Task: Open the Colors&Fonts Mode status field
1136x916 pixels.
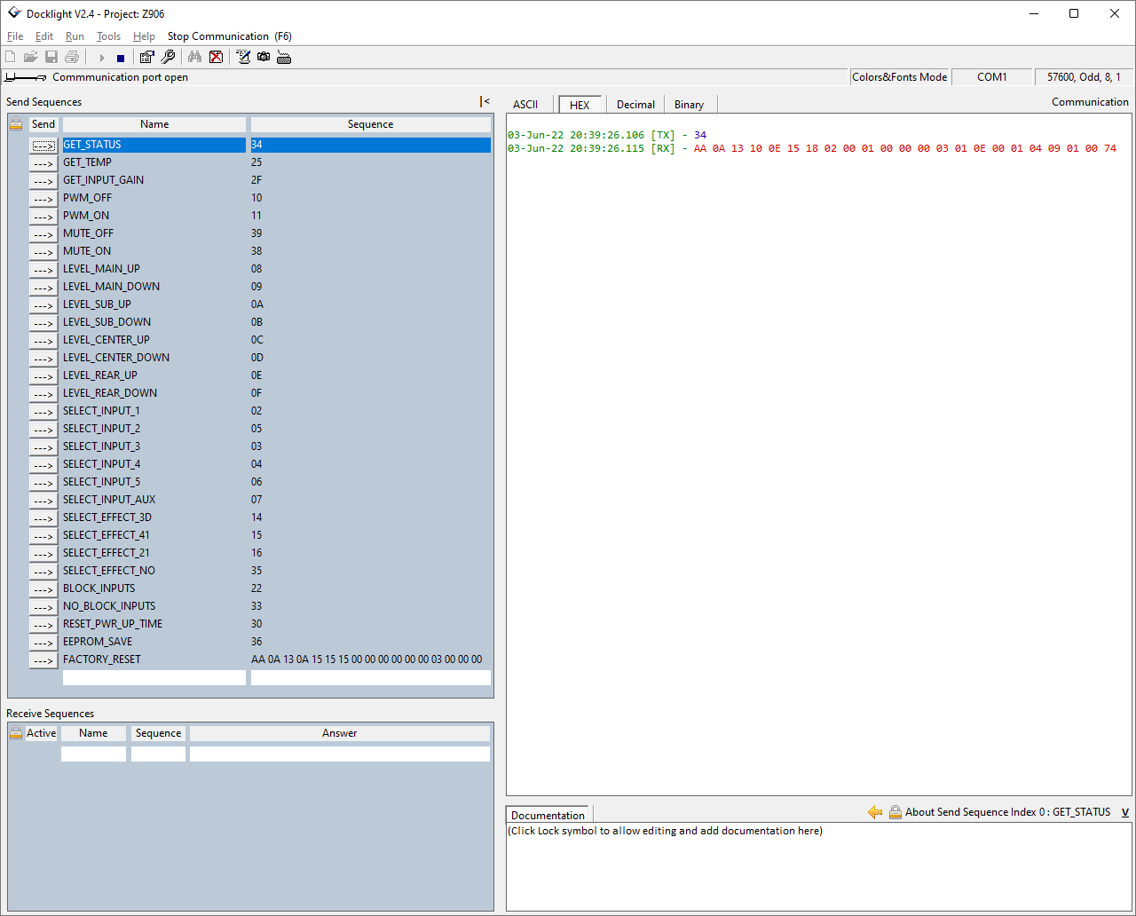Action: click(899, 77)
